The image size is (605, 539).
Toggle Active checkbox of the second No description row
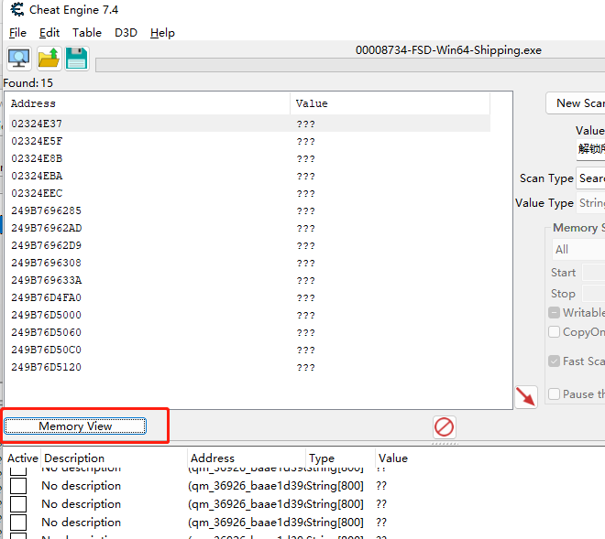[x=18, y=504]
